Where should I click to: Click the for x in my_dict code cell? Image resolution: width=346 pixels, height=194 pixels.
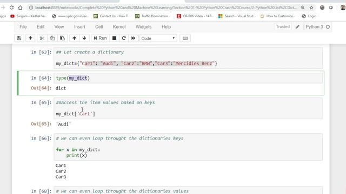point(188,147)
